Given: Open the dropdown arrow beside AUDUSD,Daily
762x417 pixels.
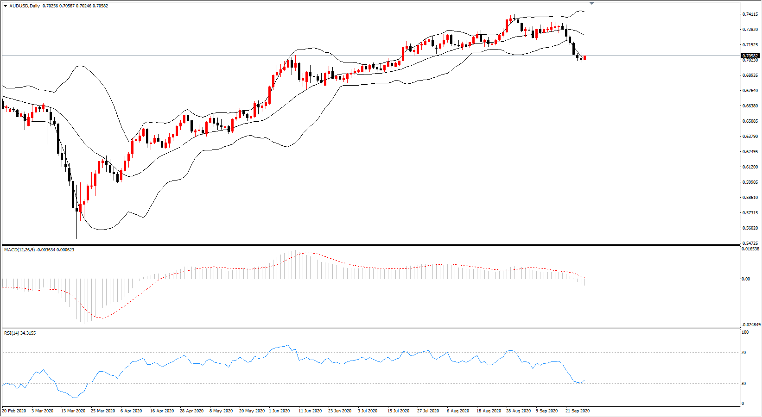Looking at the screenshot, I should pos(5,6).
